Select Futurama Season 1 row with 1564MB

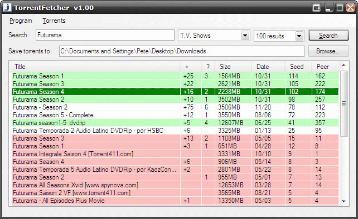tap(175, 76)
